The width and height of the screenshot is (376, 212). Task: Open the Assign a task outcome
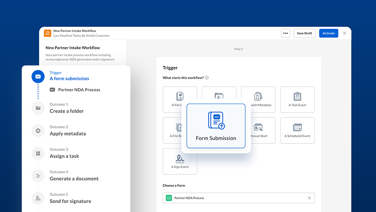coord(64,156)
